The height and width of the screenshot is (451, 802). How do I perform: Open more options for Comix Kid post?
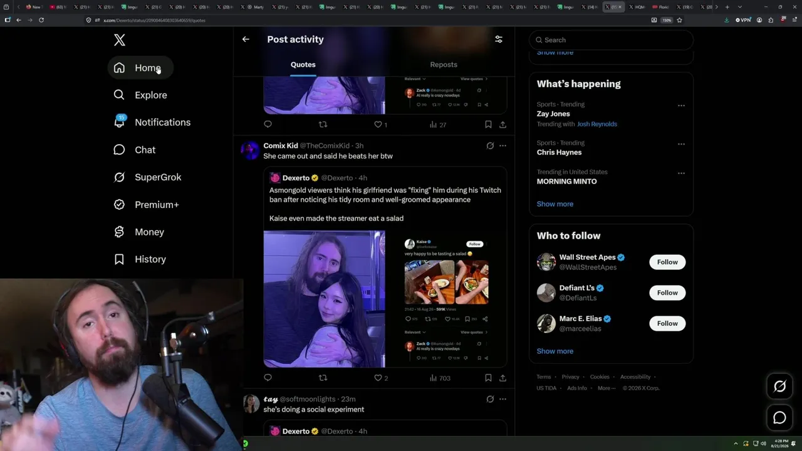[503, 146]
